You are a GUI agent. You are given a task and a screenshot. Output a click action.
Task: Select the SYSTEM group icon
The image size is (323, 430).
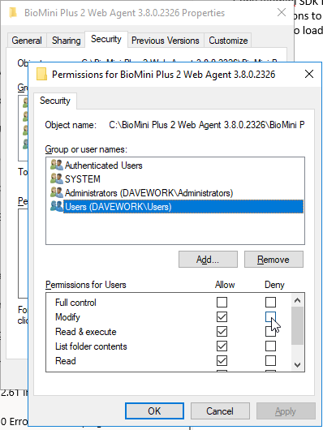click(x=57, y=178)
